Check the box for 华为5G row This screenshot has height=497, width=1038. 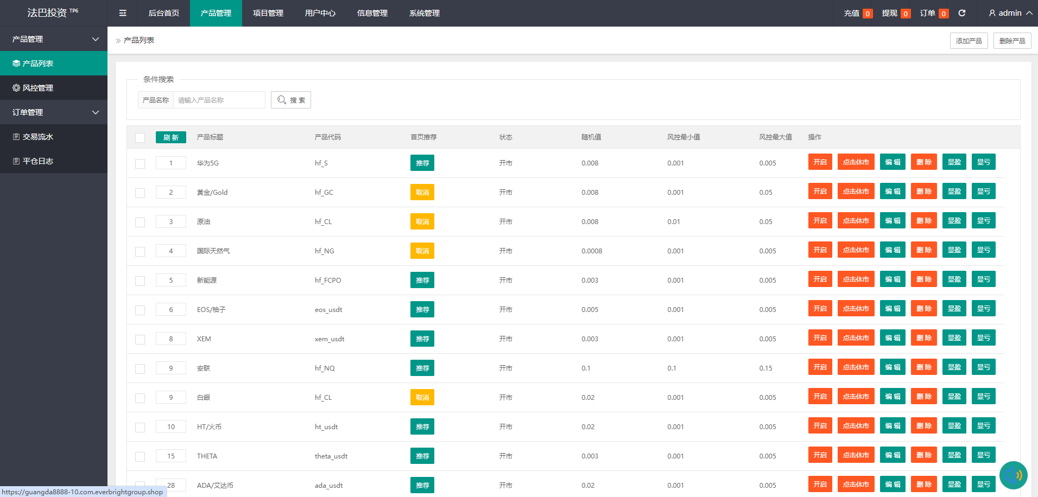pos(140,164)
